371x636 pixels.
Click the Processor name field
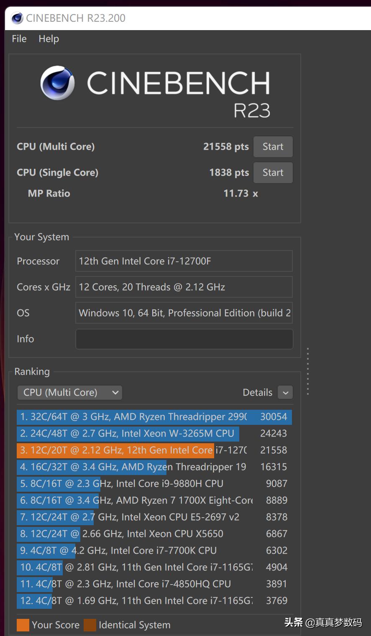coord(184,261)
